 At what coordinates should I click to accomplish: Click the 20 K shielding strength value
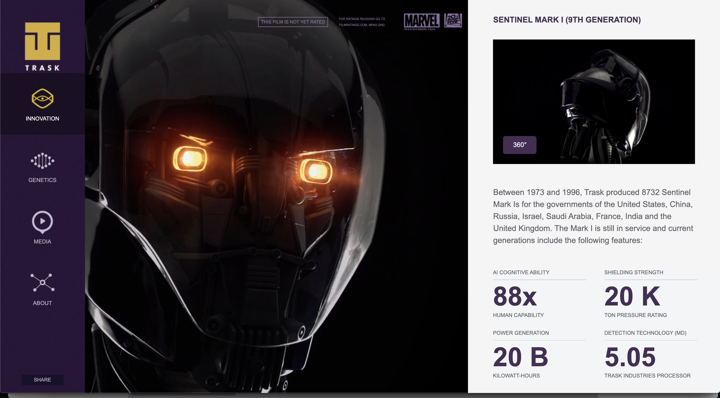pyautogui.click(x=632, y=296)
